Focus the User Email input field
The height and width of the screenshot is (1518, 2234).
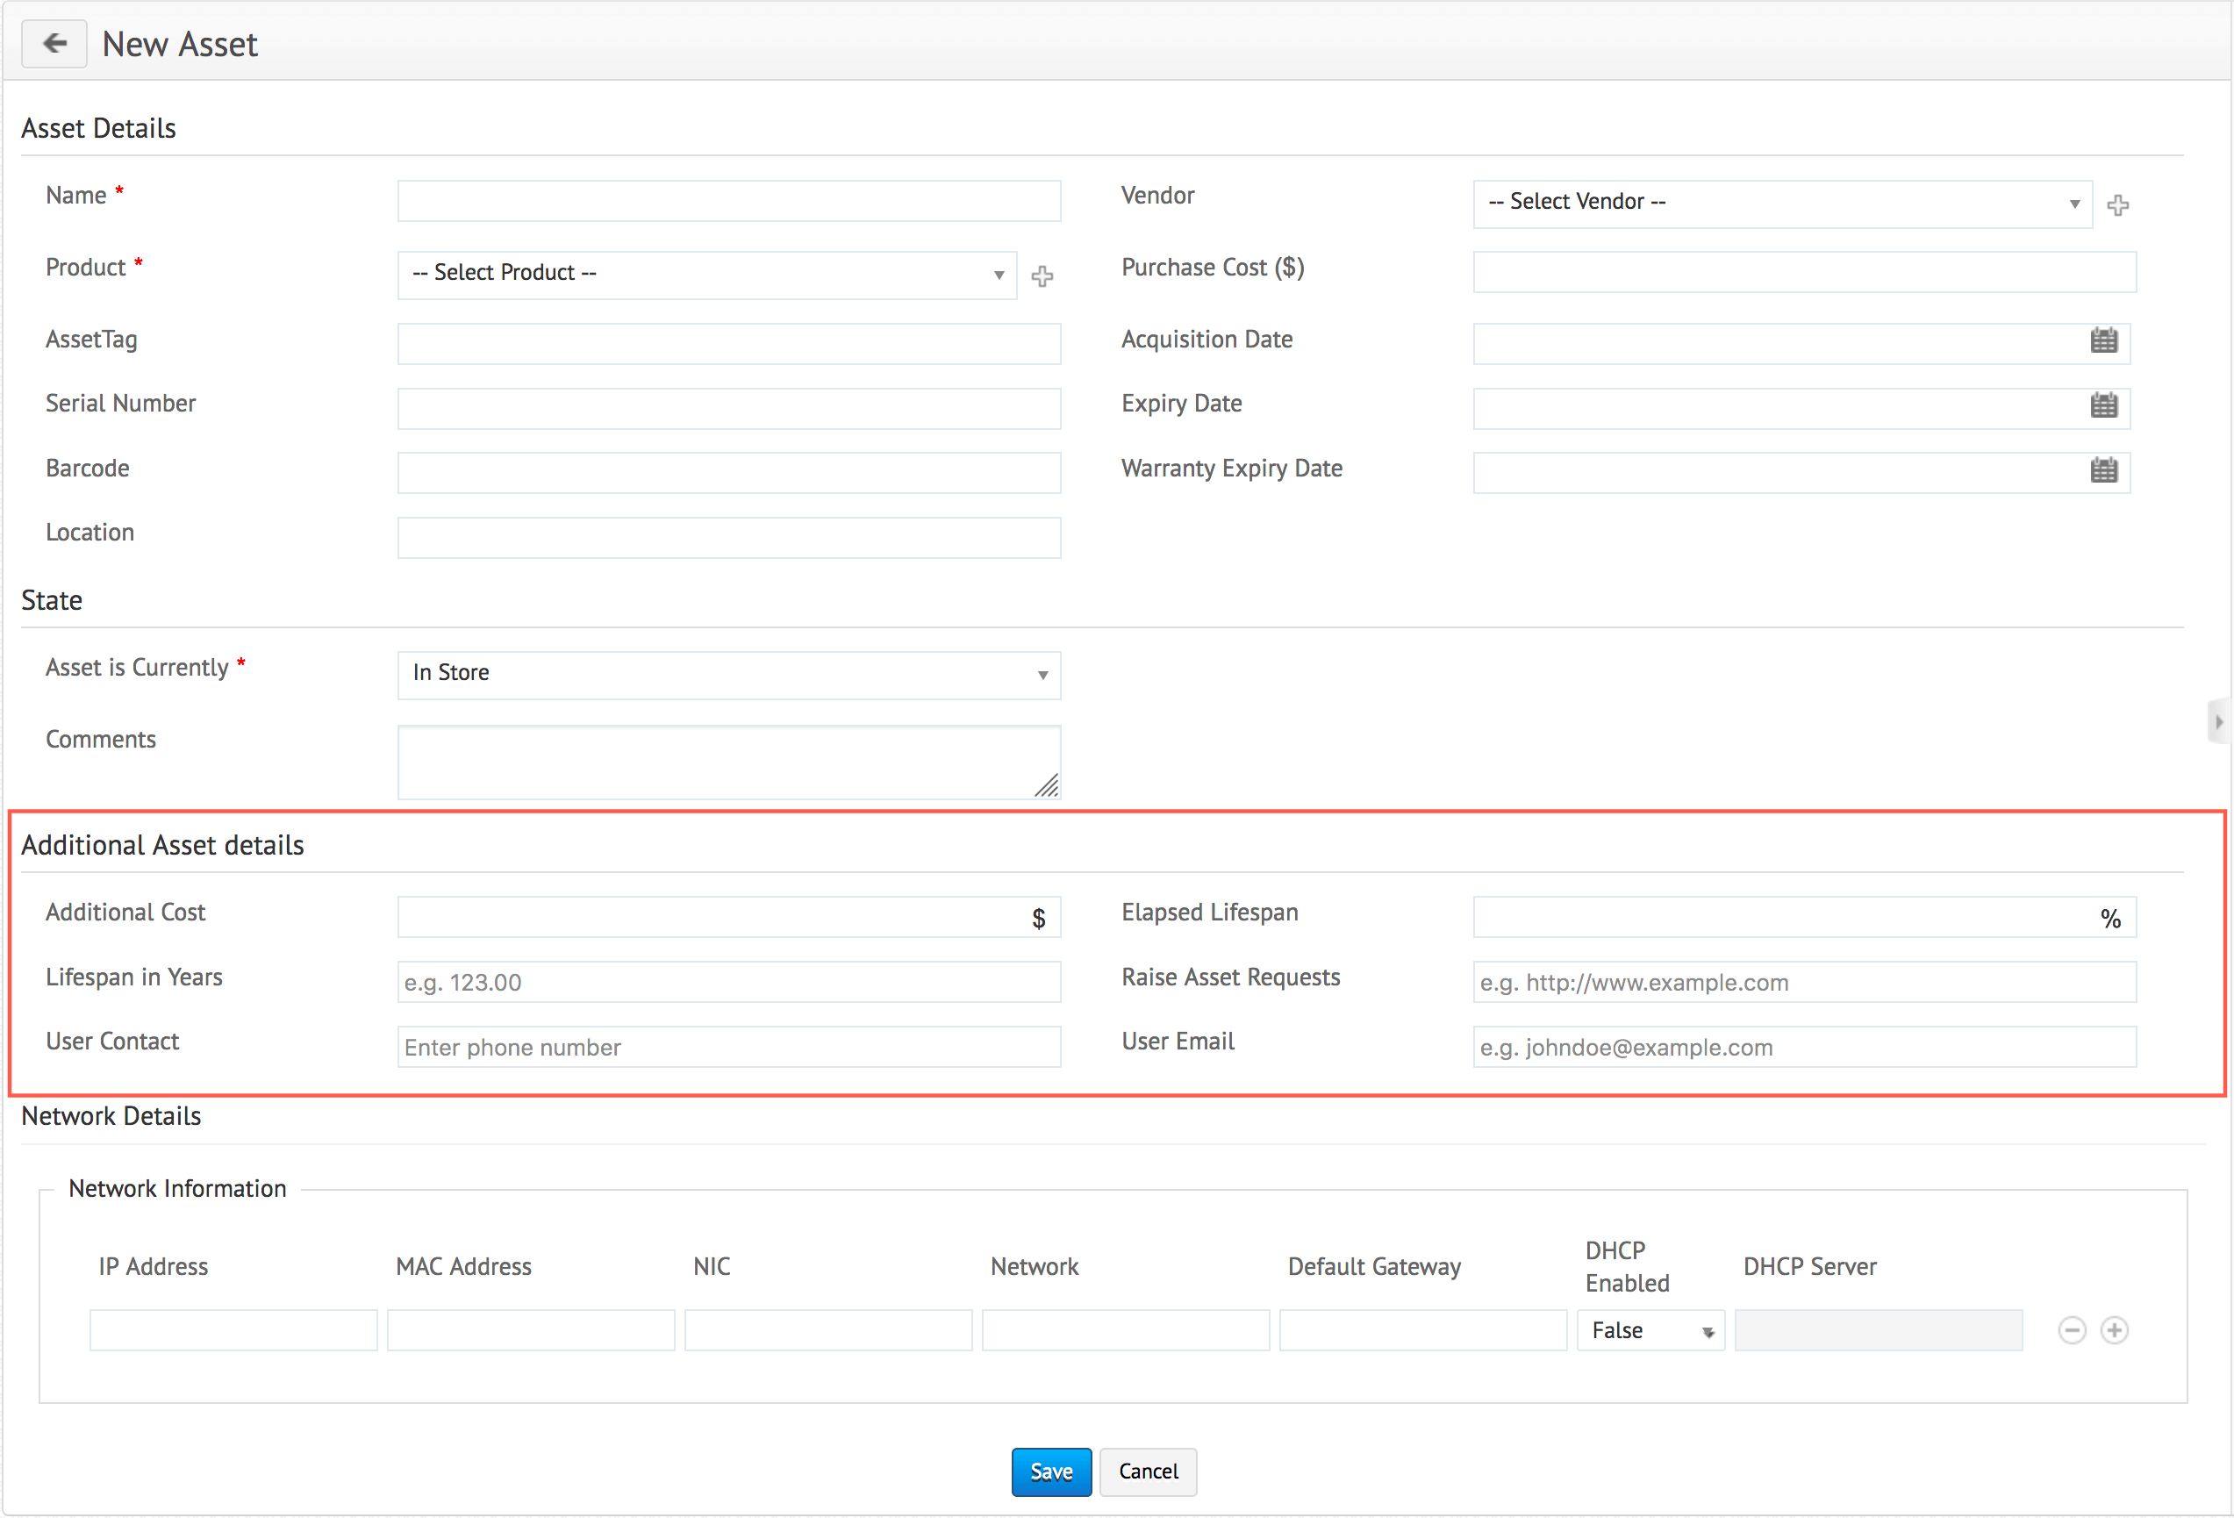tap(1803, 1047)
